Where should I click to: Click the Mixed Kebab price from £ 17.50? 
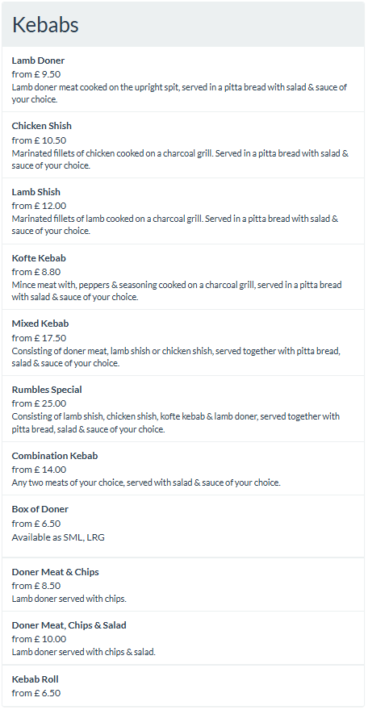coord(39,338)
